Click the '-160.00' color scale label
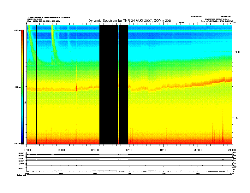250x193 pixels. (17, 143)
